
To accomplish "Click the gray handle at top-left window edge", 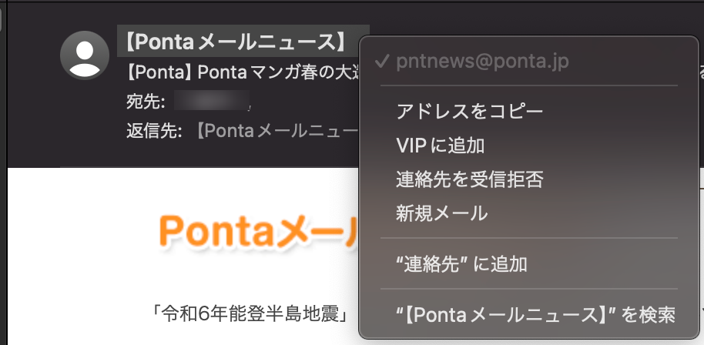I will (x=2, y=18).
